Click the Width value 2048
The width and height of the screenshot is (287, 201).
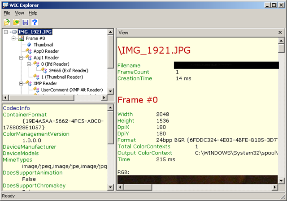coord(162,114)
